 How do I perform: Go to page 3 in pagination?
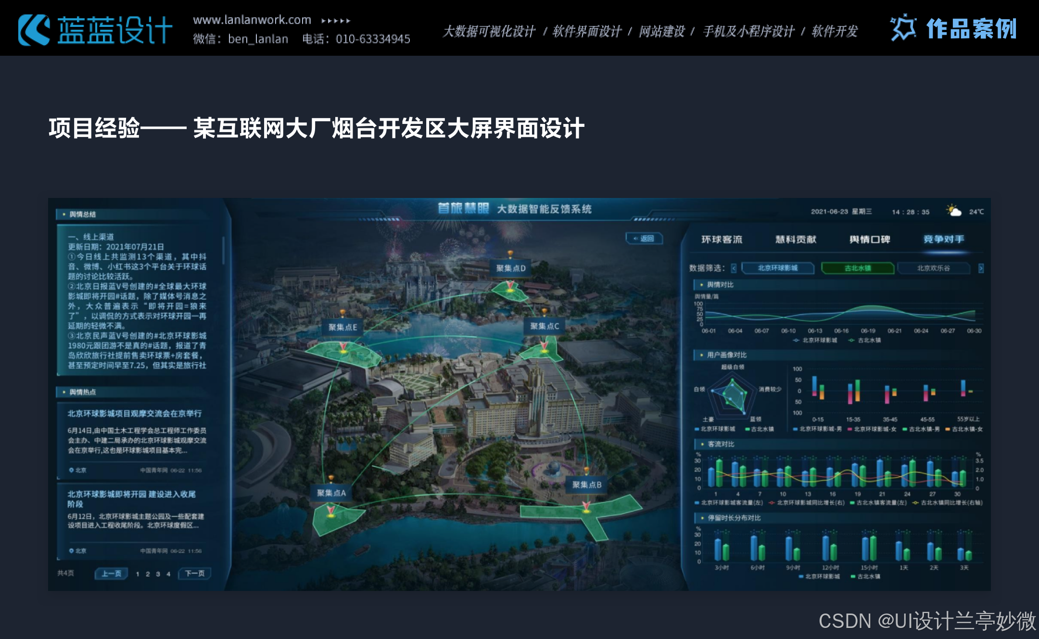(x=158, y=574)
